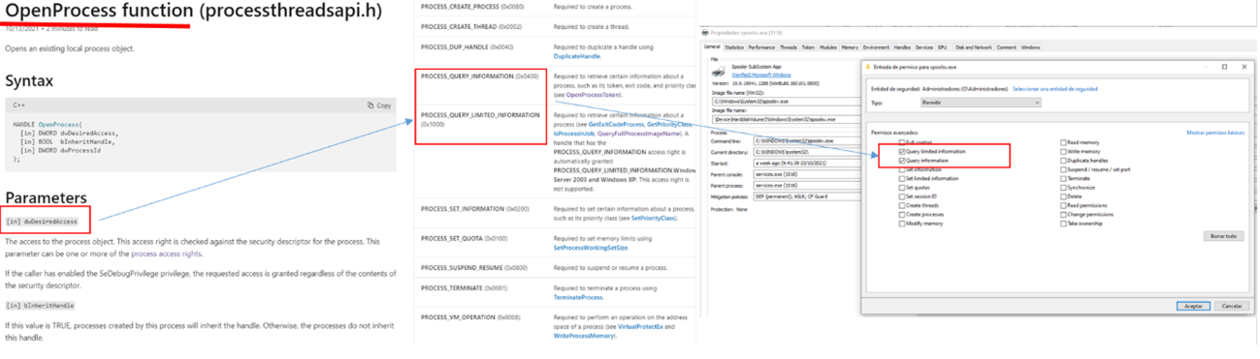Screen dimensions: 1260x359
Task: Click the folder icon in the permission dialog title bar
Action: pos(869,67)
